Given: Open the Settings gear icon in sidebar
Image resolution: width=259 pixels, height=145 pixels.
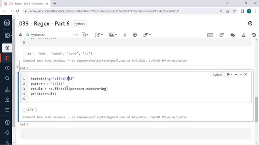Looking at the screenshot, I should (7, 133).
